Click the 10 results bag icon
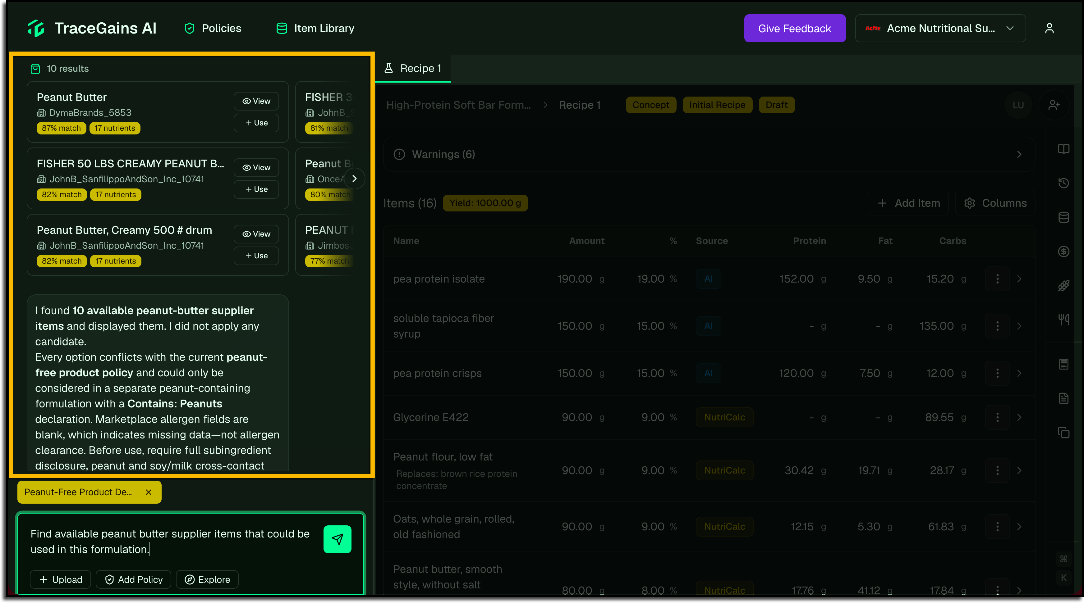 pos(35,69)
